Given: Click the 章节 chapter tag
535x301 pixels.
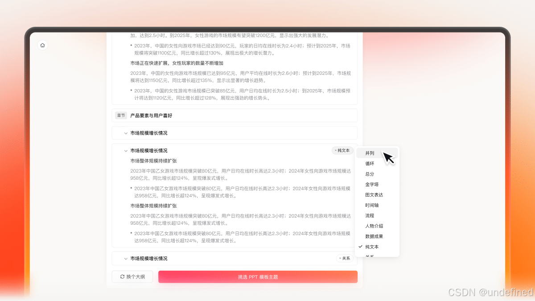Looking at the screenshot, I should pos(121,115).
